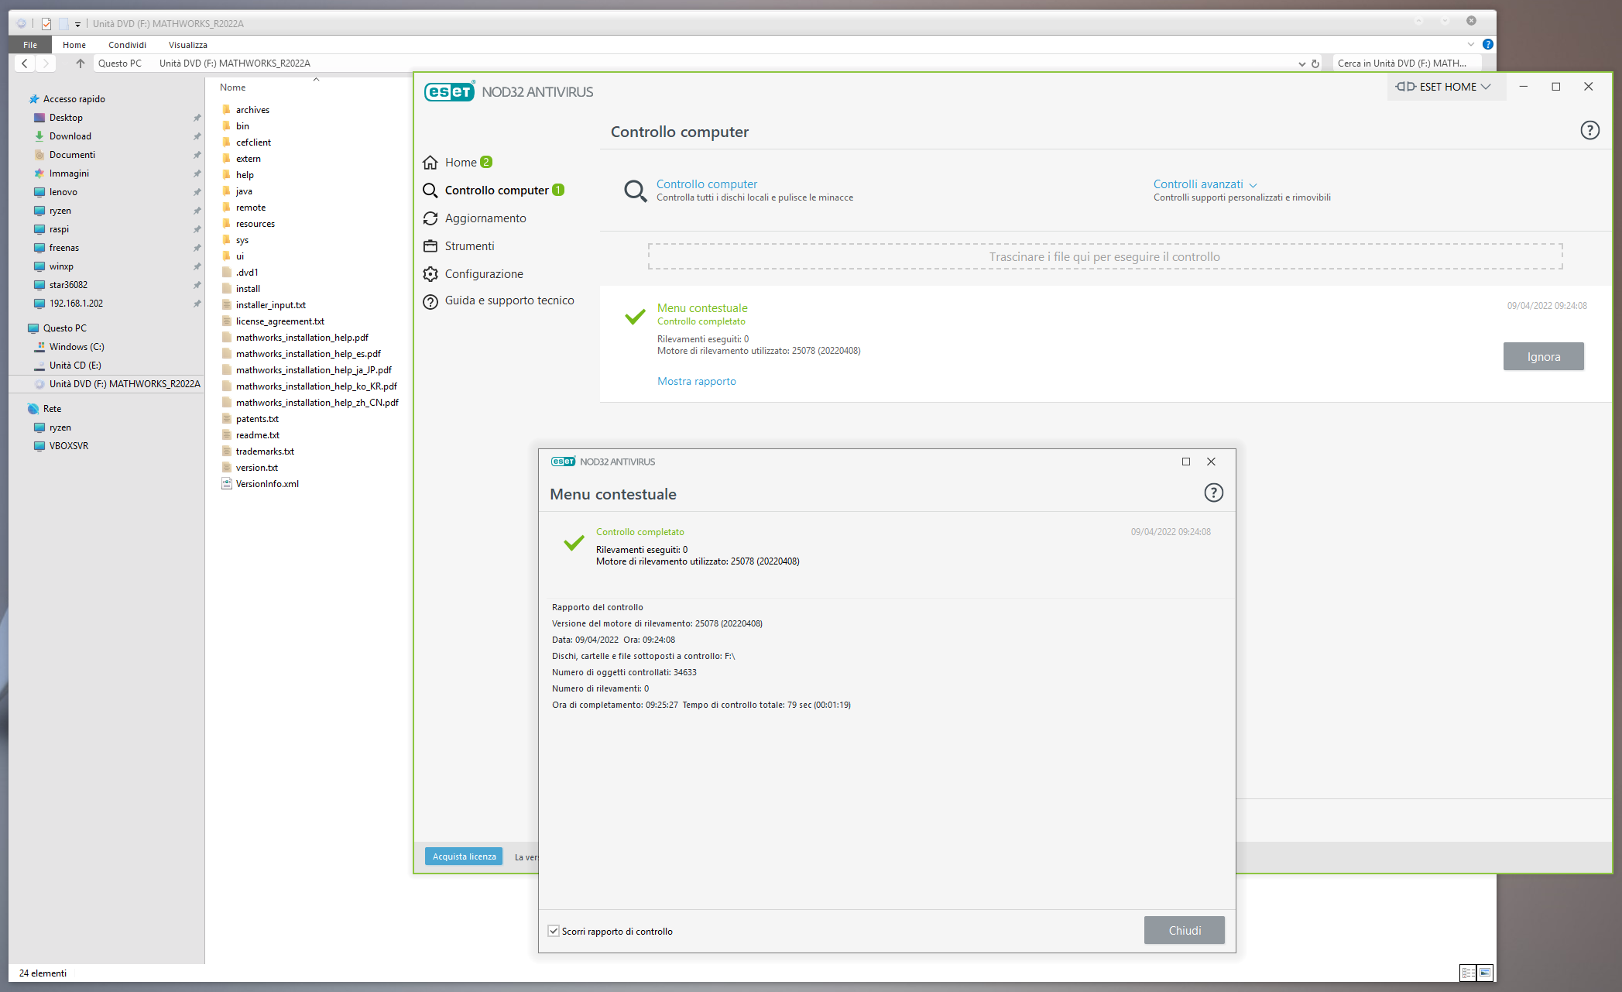Image resolution: width=1622 pixels, height=992 pixels.
Task: Select Immagini in quick access
Action: (69, 173)
